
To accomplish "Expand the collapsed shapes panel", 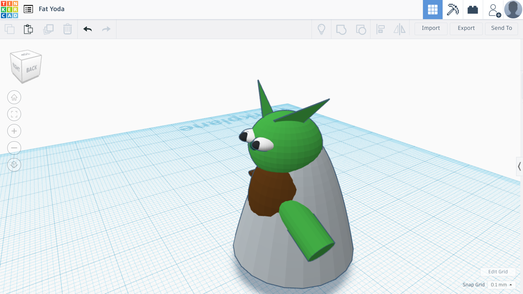I will [x=520, y=167].
